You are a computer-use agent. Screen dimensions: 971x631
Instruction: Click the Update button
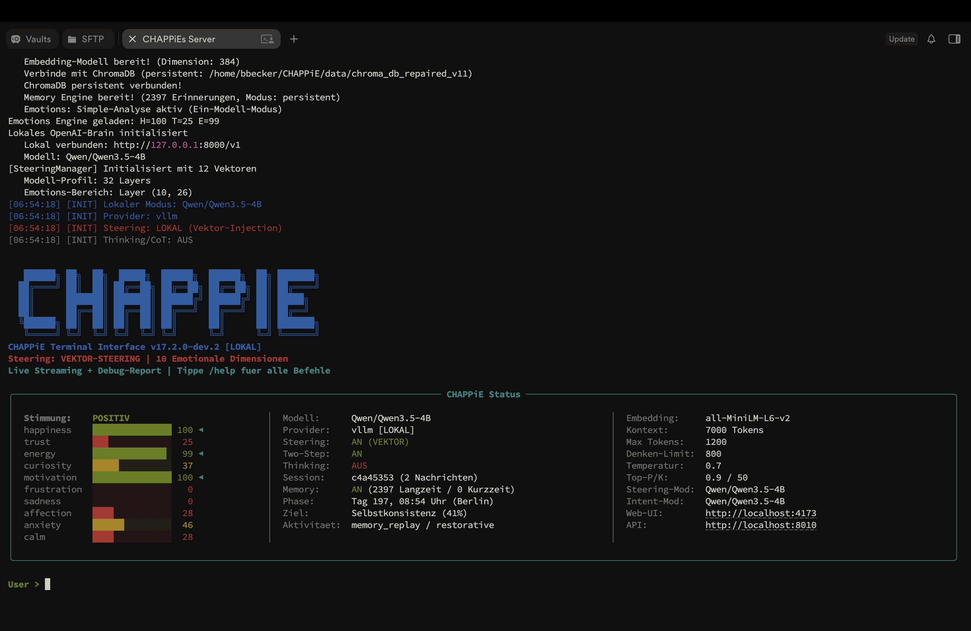tap(902, 39)
